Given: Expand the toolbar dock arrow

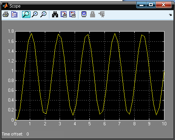Looking at the screenshot, I should (x=170, y=15).
